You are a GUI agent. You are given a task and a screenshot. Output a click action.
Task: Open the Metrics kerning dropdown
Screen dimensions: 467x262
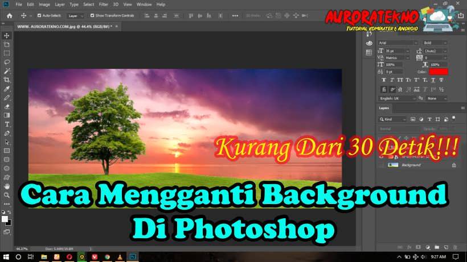pos(398,57)
